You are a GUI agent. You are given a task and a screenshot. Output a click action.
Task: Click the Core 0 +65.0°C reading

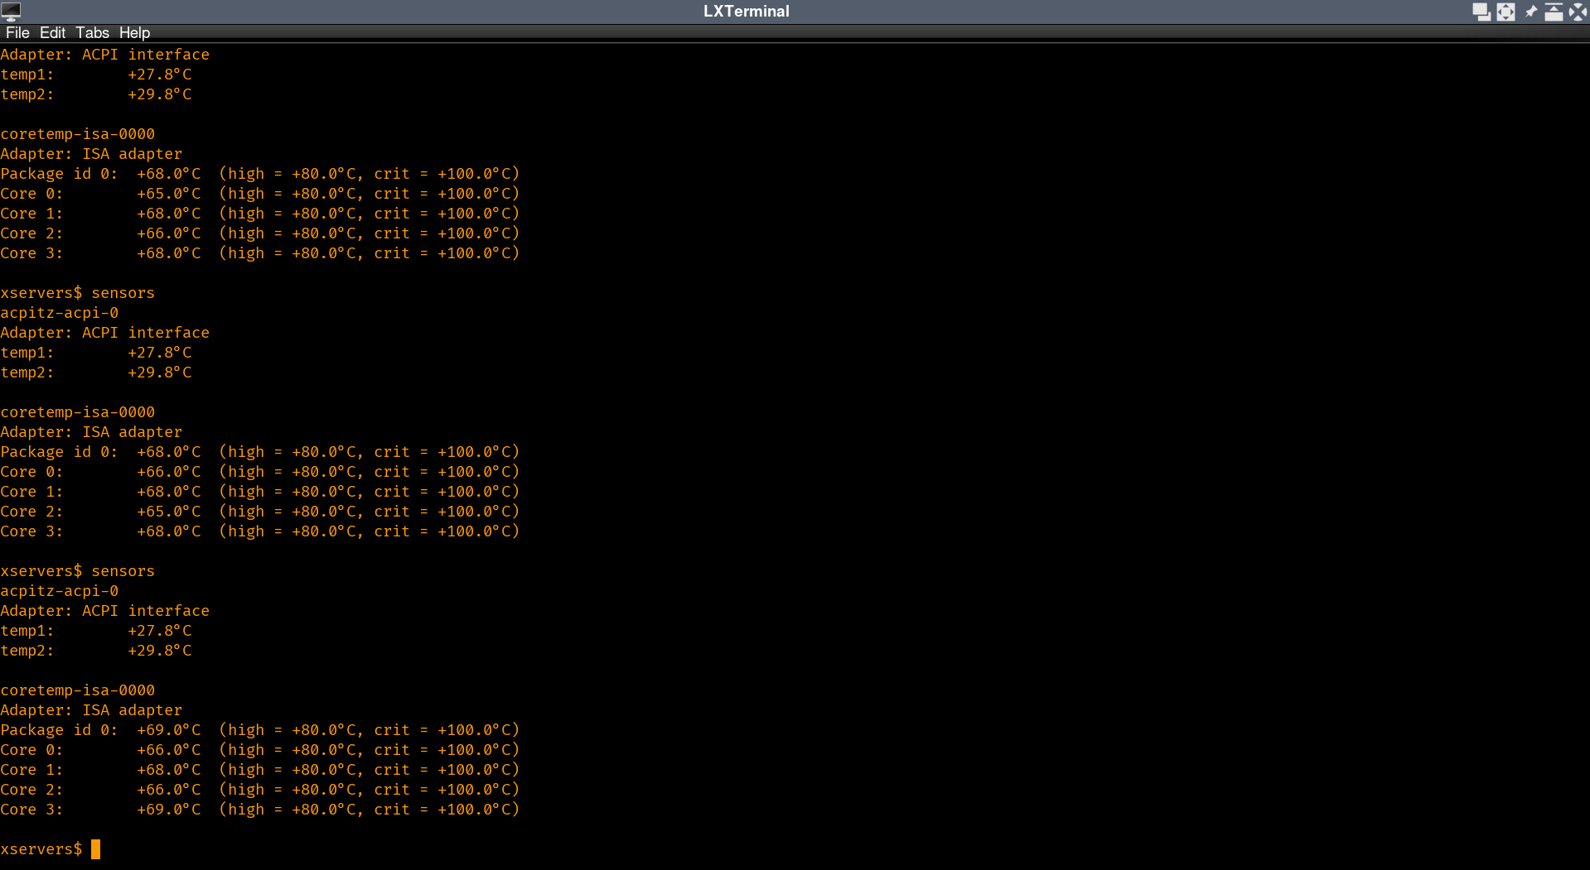[x=168, y=194]
